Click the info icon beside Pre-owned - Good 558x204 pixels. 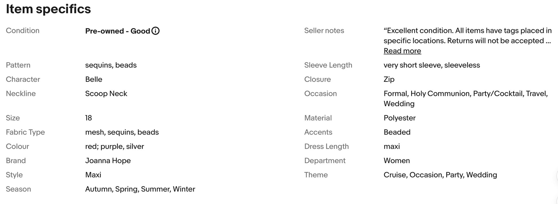[155, 31]
